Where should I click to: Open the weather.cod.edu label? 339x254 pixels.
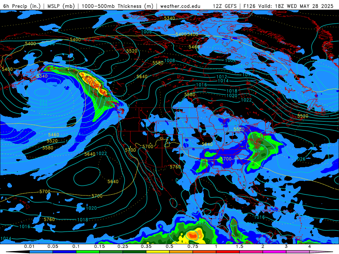180,6
